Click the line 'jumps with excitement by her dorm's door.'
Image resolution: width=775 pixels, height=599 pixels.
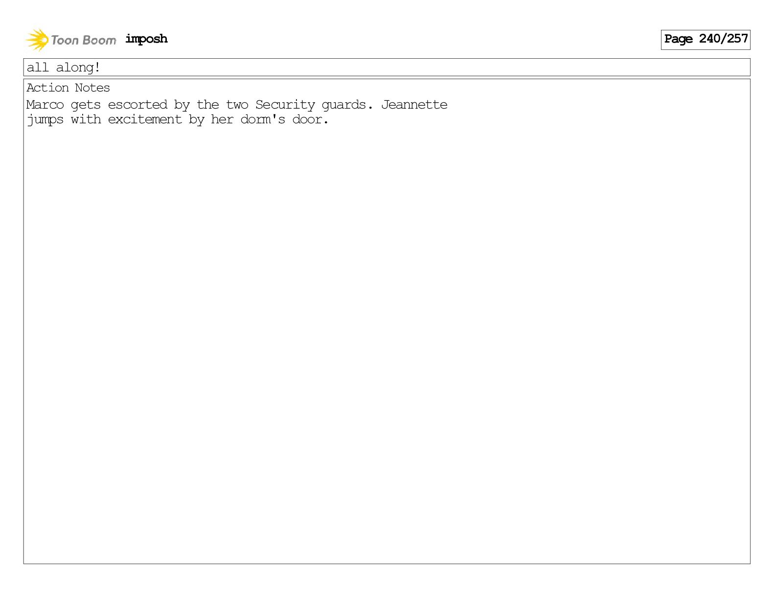pos(178,120)
